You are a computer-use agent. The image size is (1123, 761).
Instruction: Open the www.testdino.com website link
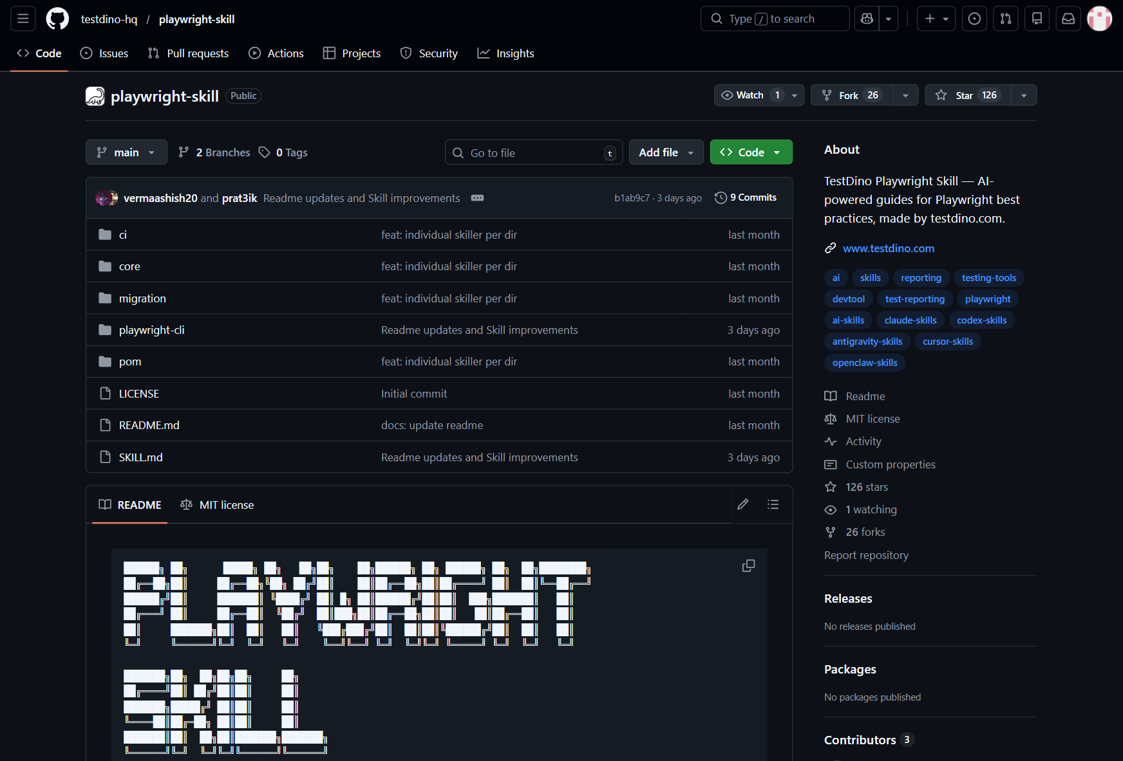click(x=889, y=248)
